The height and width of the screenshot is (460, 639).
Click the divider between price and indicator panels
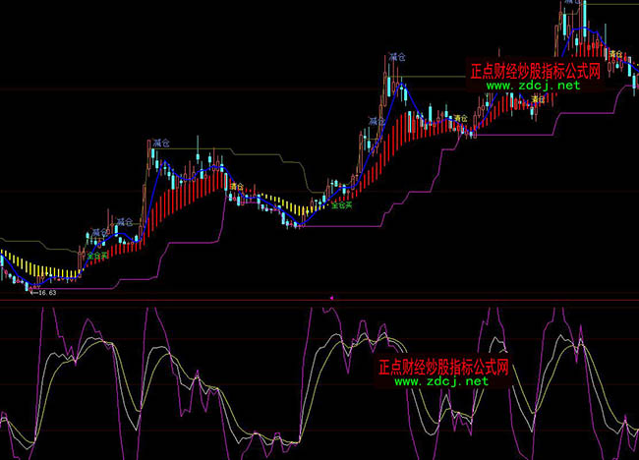[x=197, y=301]
